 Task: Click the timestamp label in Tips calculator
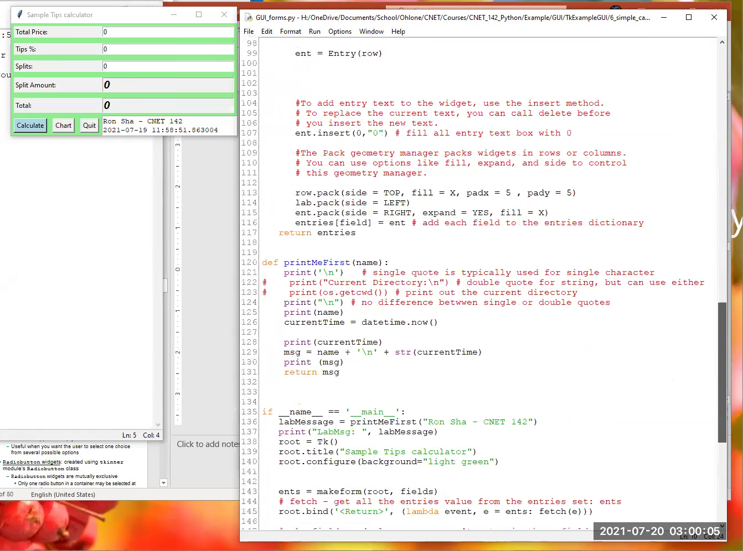point(161,130)
